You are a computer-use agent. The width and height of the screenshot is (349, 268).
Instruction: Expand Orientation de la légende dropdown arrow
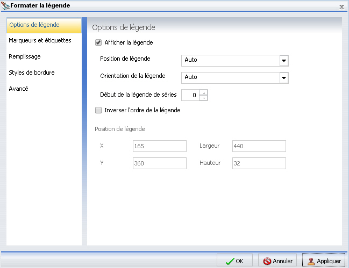tap(284, 78)
